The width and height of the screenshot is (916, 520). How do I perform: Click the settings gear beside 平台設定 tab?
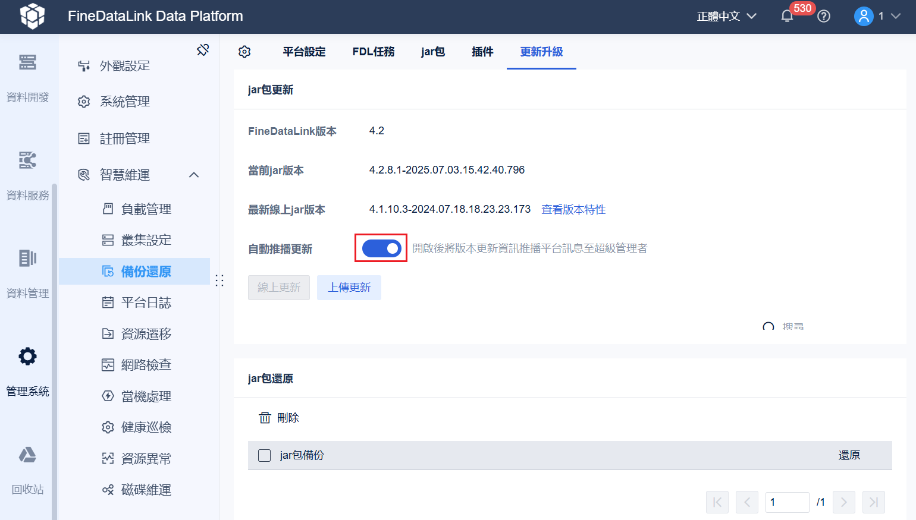(244, 52)
